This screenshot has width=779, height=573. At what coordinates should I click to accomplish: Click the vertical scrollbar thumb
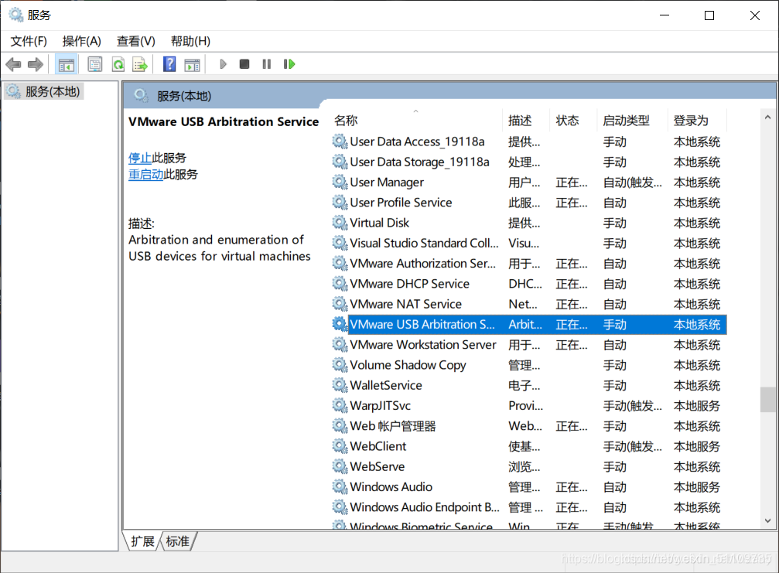click(767, 399)
